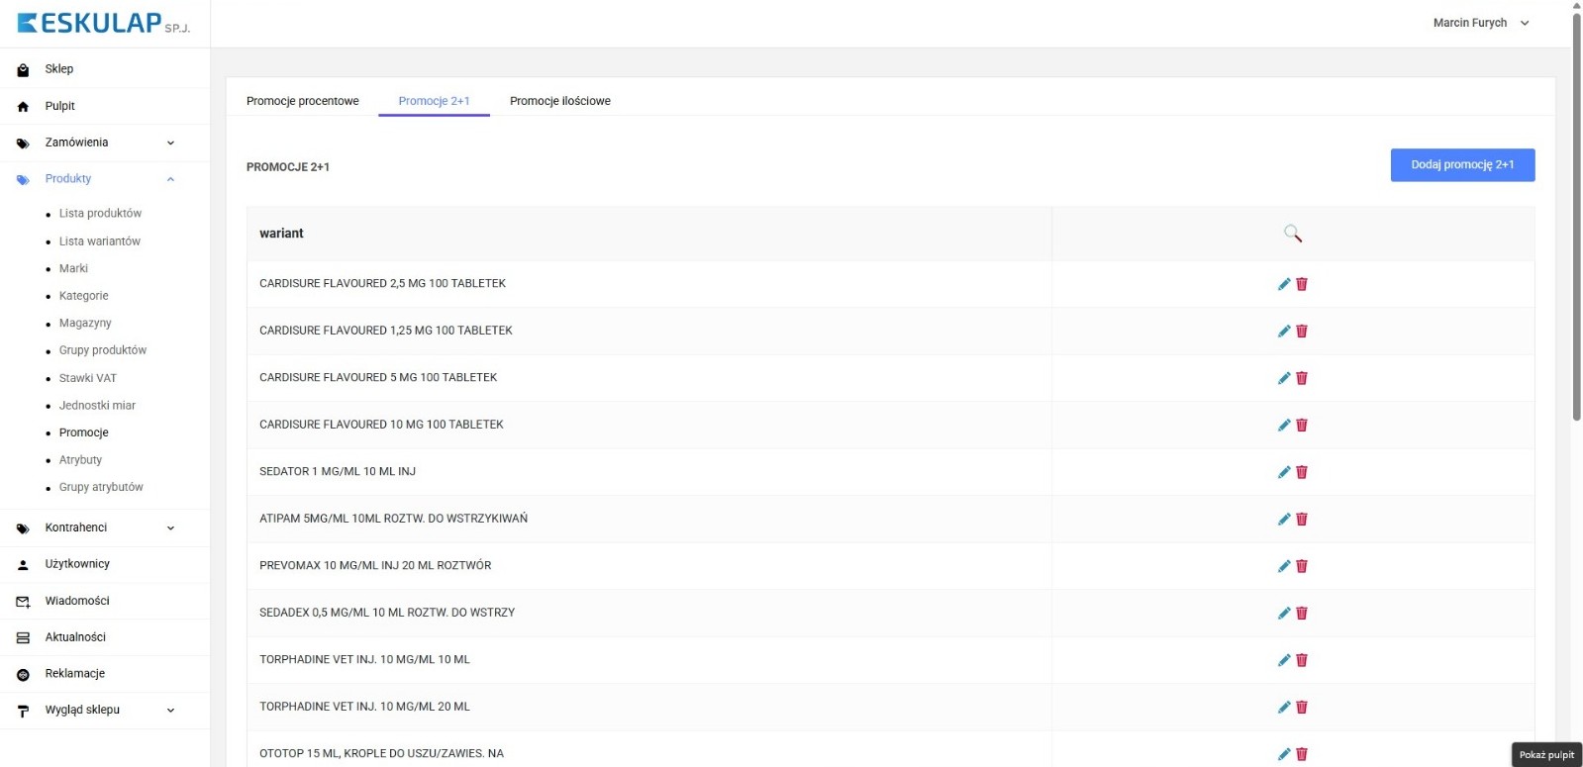The image size is (1583, 767).
Task: Open Lista produktów in sidebar
Action: pos(100,213)
